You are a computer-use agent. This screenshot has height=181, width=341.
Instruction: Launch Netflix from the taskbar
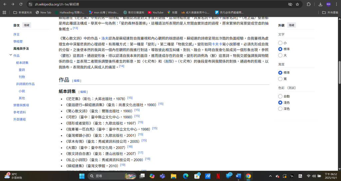[x=217, y=176]
